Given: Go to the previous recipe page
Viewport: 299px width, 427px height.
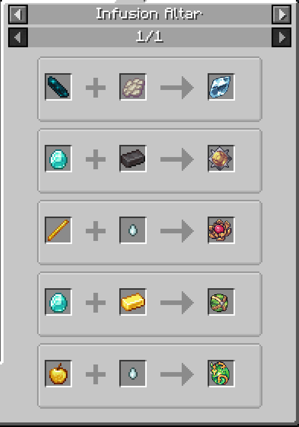Looking at the screenshot, I should pyautogui.click(x=18, y=37).
